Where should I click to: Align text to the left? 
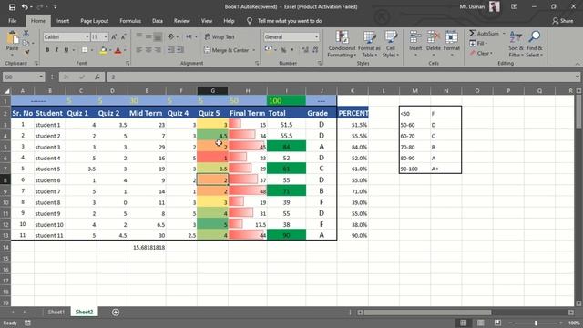(x=138, y=50)
